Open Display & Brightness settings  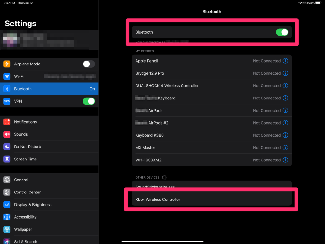pyautogui.click(x=49, y=205)
